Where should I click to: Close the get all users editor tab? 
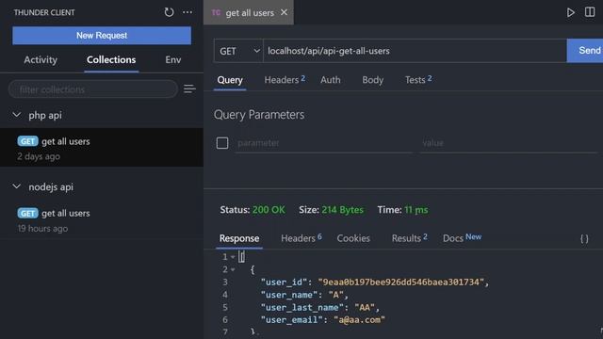coord(284,12)
